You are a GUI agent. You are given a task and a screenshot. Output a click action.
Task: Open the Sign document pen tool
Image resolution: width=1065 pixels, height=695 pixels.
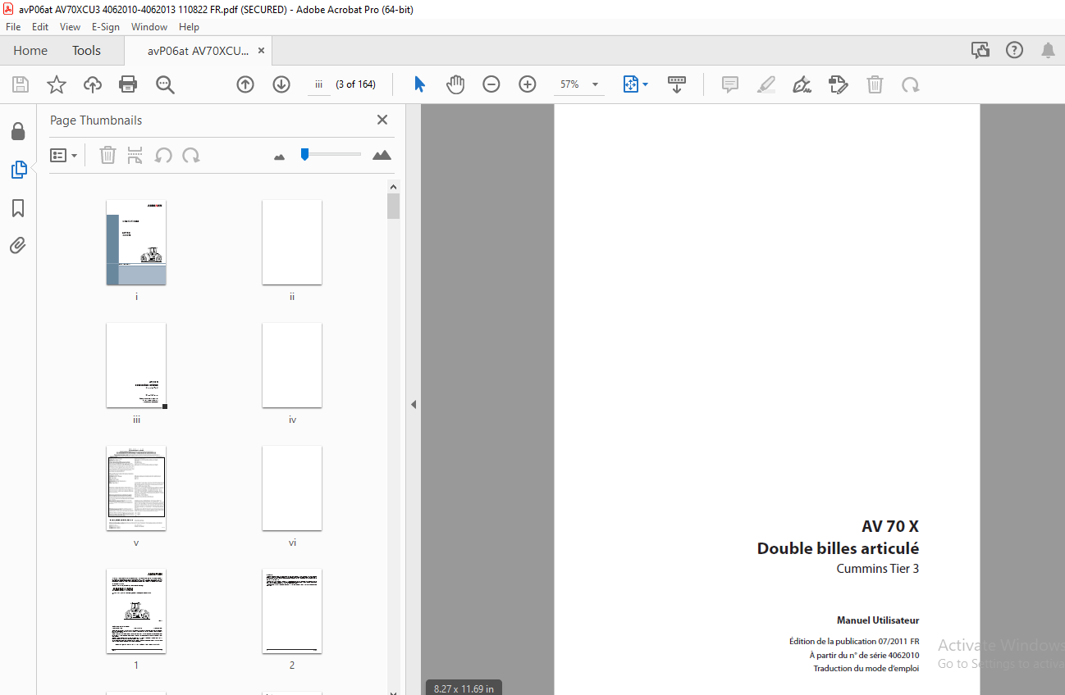click(802, 84)
